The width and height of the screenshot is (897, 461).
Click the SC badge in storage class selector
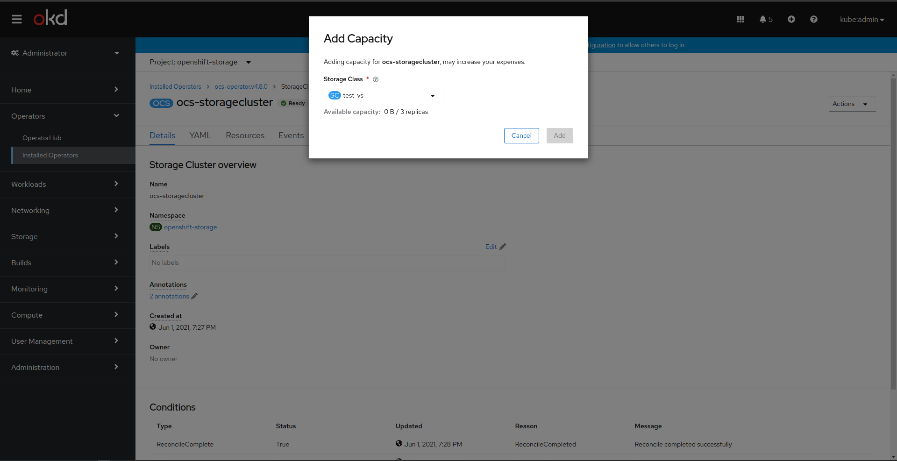335,95
